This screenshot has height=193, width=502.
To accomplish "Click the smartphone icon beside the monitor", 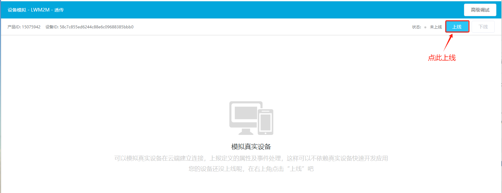I will pyautogui.click(x=265, y=122).
